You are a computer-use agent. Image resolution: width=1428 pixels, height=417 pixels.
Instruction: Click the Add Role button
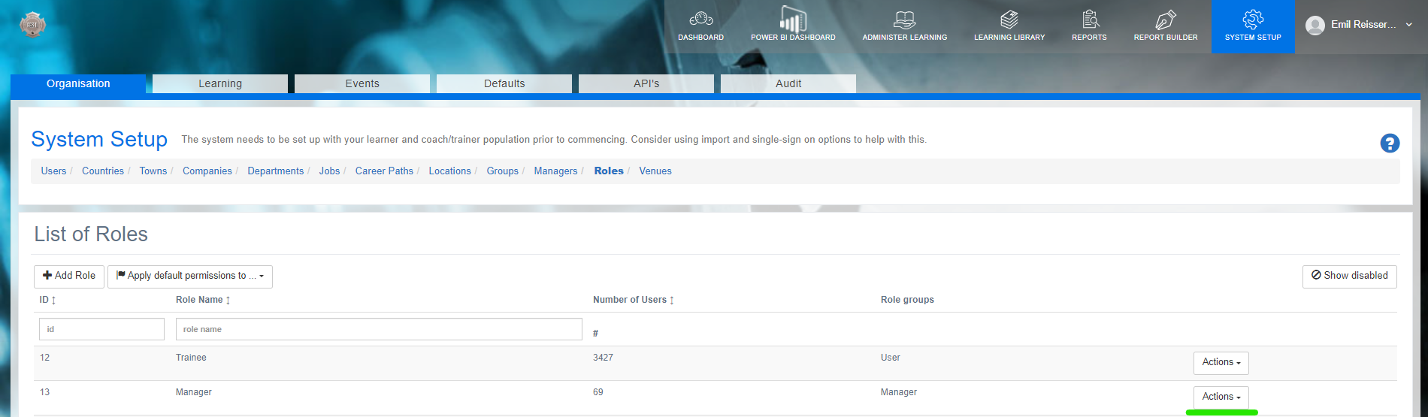69,276
